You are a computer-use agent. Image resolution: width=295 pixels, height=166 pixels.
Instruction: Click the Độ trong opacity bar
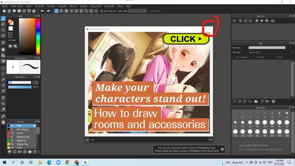click(267, 48)
